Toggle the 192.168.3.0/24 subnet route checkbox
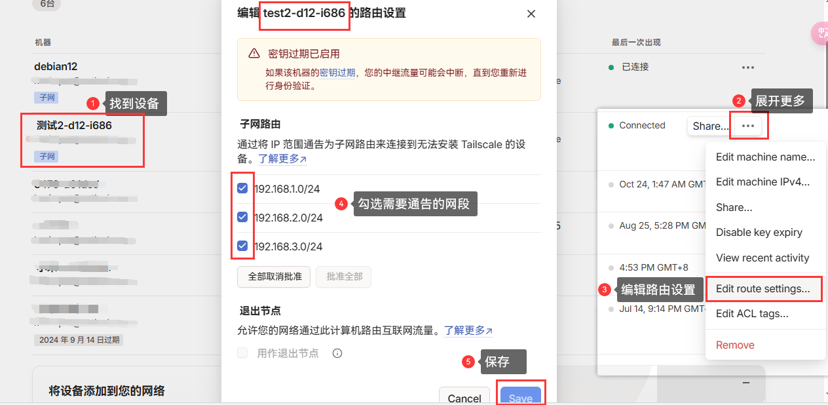The width and height of the screenshot is (828, 405). click(x=242, y=246)
